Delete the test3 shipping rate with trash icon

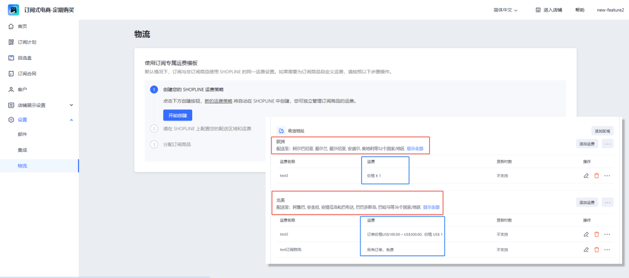[x=596, y=175]
